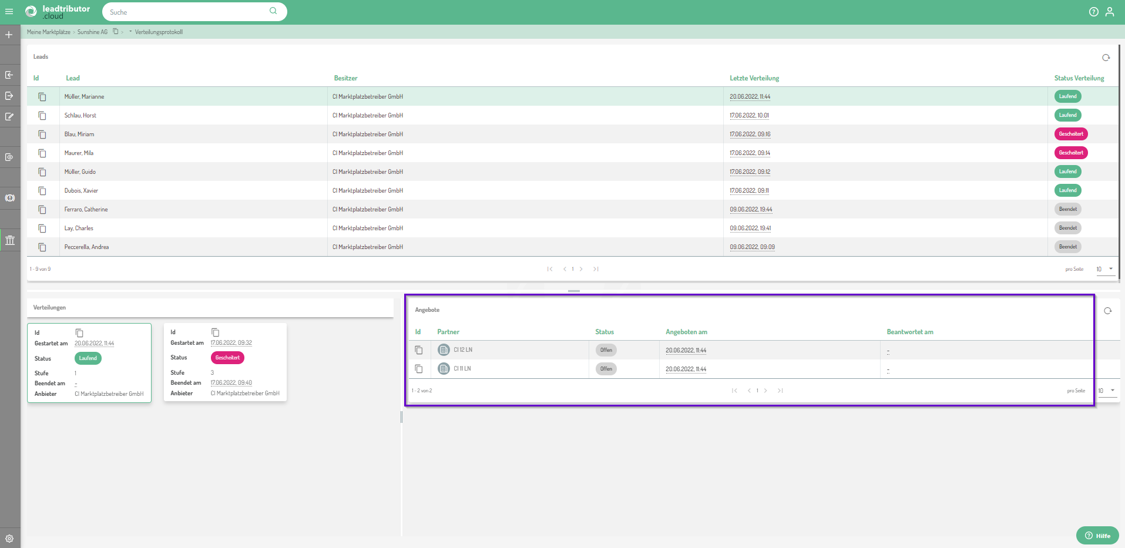Click the plus icon in the sidebar
1125x548 pixels.
point(9,35)
